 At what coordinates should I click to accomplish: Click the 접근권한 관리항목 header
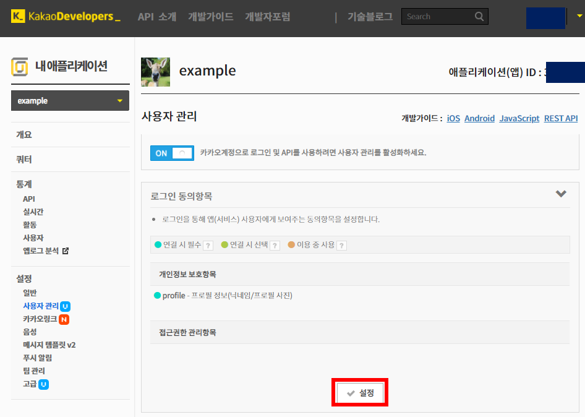click(x=360, y=332)
